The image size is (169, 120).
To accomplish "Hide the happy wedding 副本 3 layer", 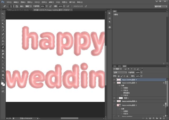I will [114, 83].
